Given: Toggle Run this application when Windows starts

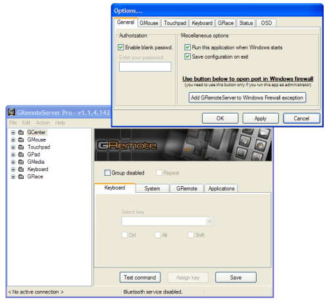Looking at the screenshot, I should click(187, 47).
